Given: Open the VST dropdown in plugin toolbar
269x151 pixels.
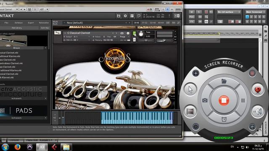Looking at the screenshot, I should pos(44,9).
